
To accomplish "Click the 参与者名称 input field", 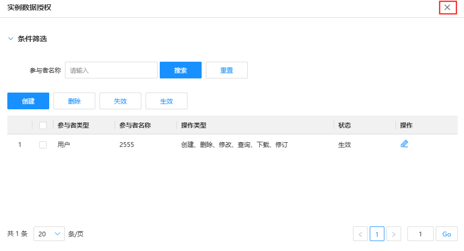I will (x=111, y=70).
